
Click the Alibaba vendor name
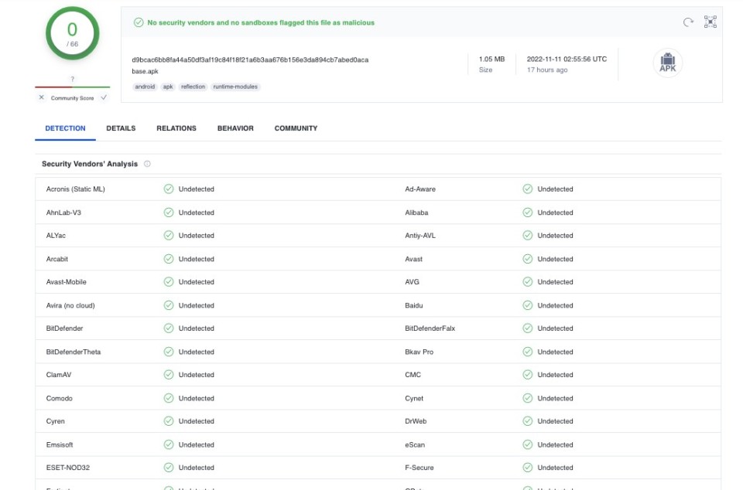[x=416, y=213]
